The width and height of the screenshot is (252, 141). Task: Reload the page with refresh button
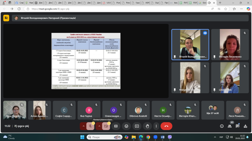coord(19,9)
